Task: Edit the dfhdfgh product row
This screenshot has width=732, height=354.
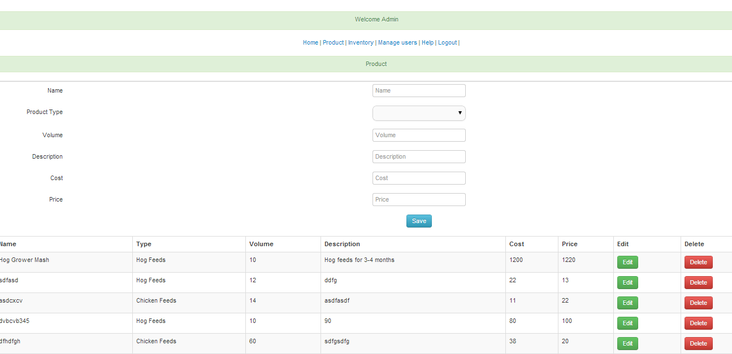Action: coord(627,343)
